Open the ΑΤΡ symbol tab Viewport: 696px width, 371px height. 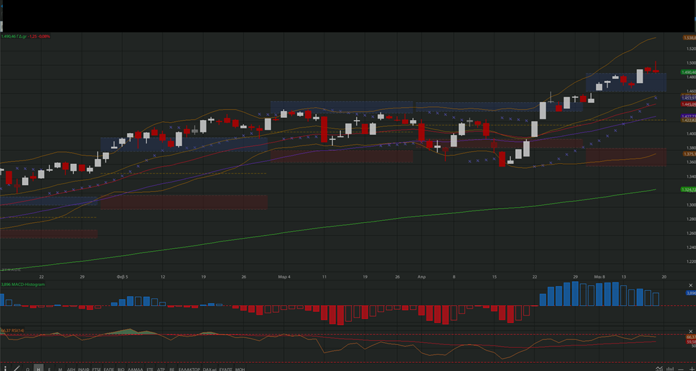coord(160,369)
